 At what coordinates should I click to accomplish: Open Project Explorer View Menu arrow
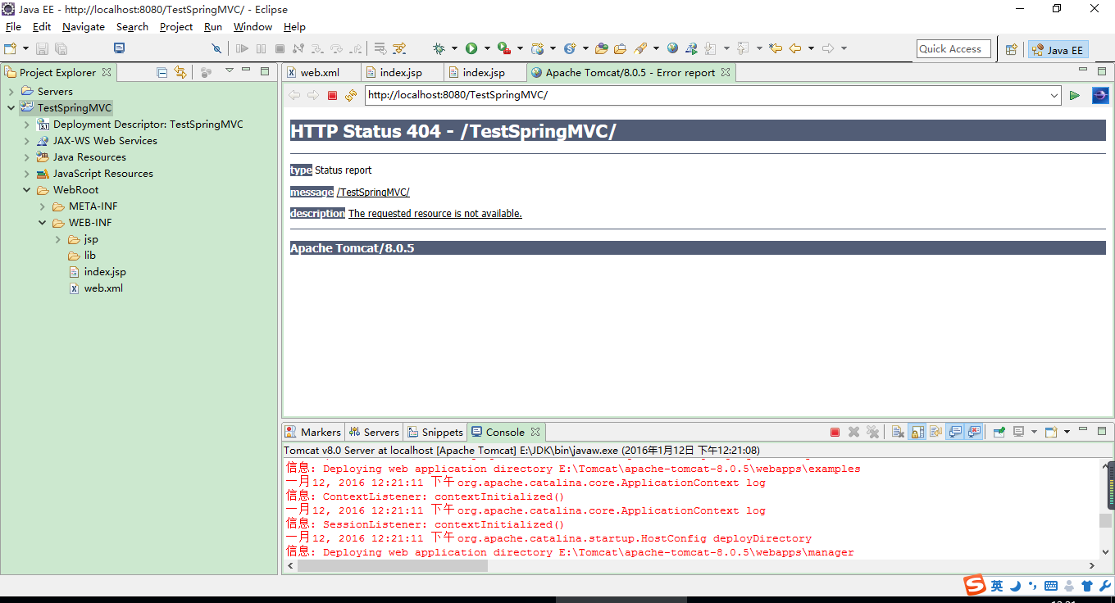click(229, 70)
